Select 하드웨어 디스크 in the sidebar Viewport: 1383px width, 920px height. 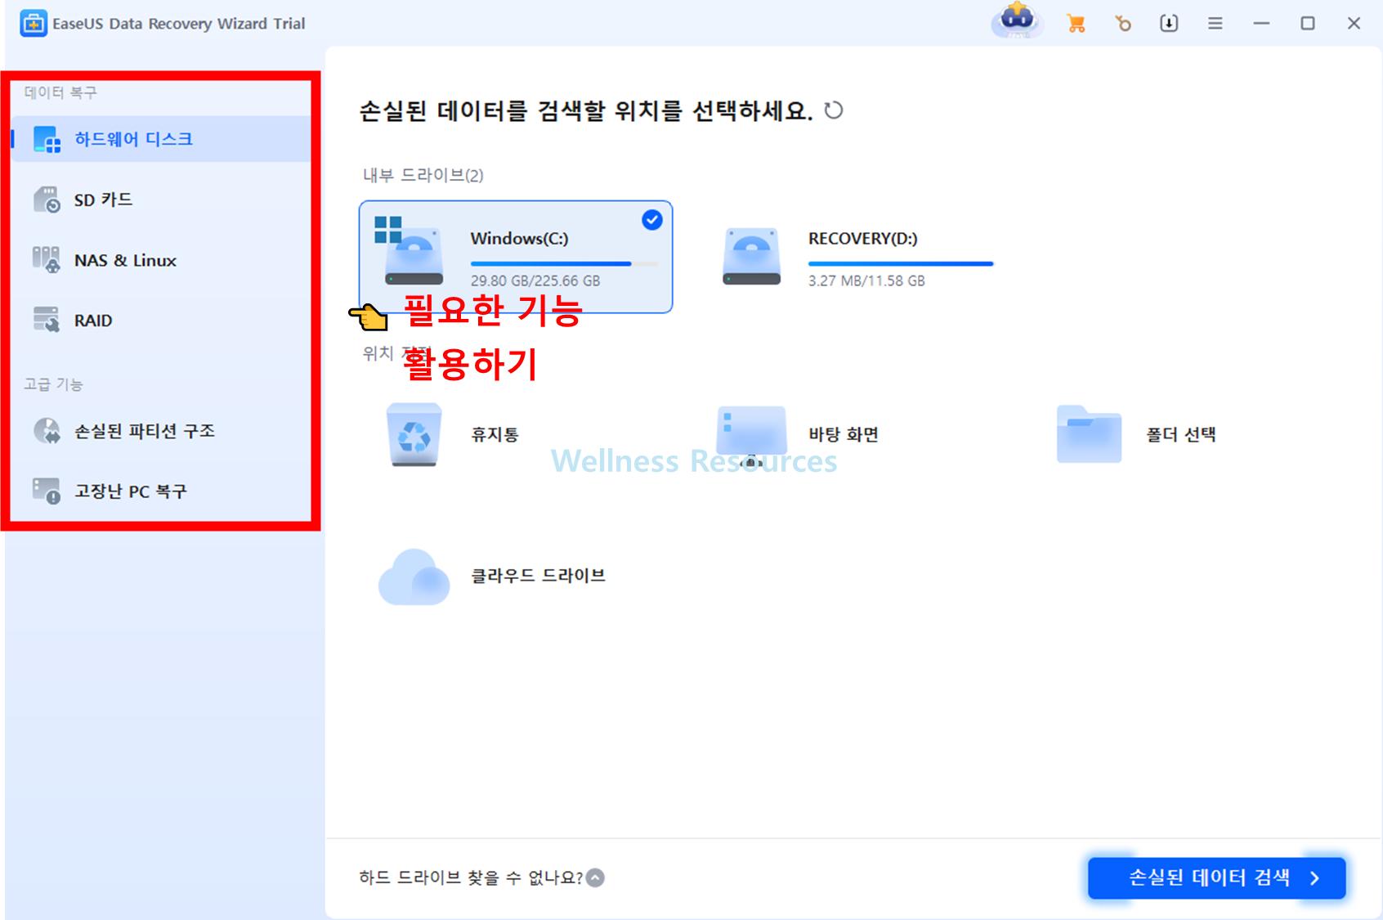pyautogui.click(x=162, y=139)
